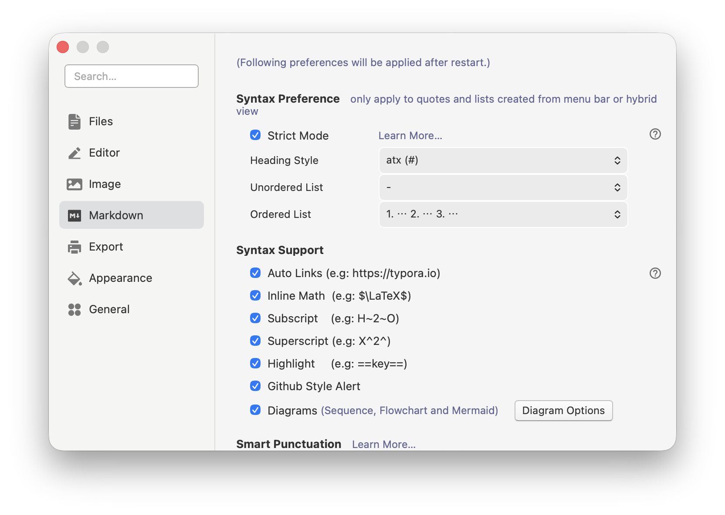Open the Files preferences section icon
The height and width of the screenshot is (515, 725).
[75, 121]
